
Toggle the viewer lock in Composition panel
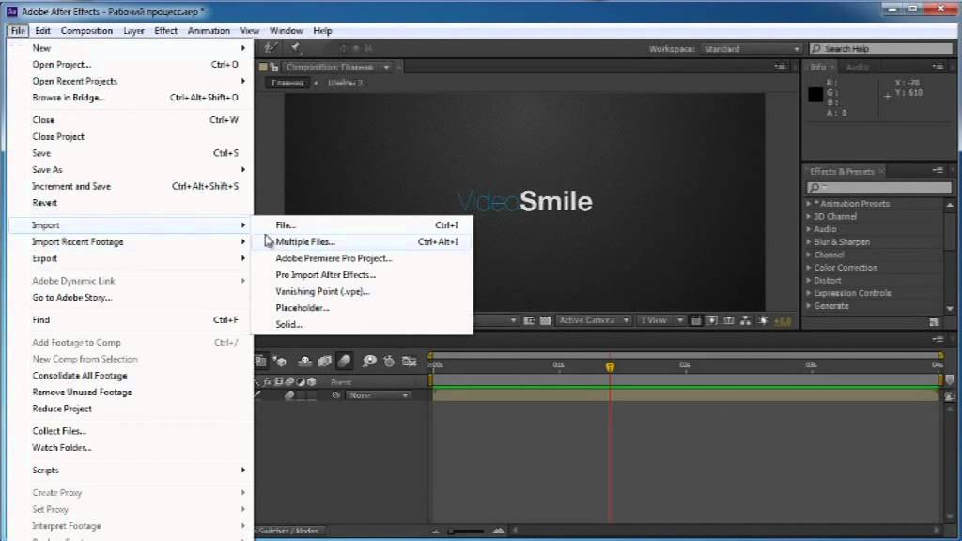point(273,67)
